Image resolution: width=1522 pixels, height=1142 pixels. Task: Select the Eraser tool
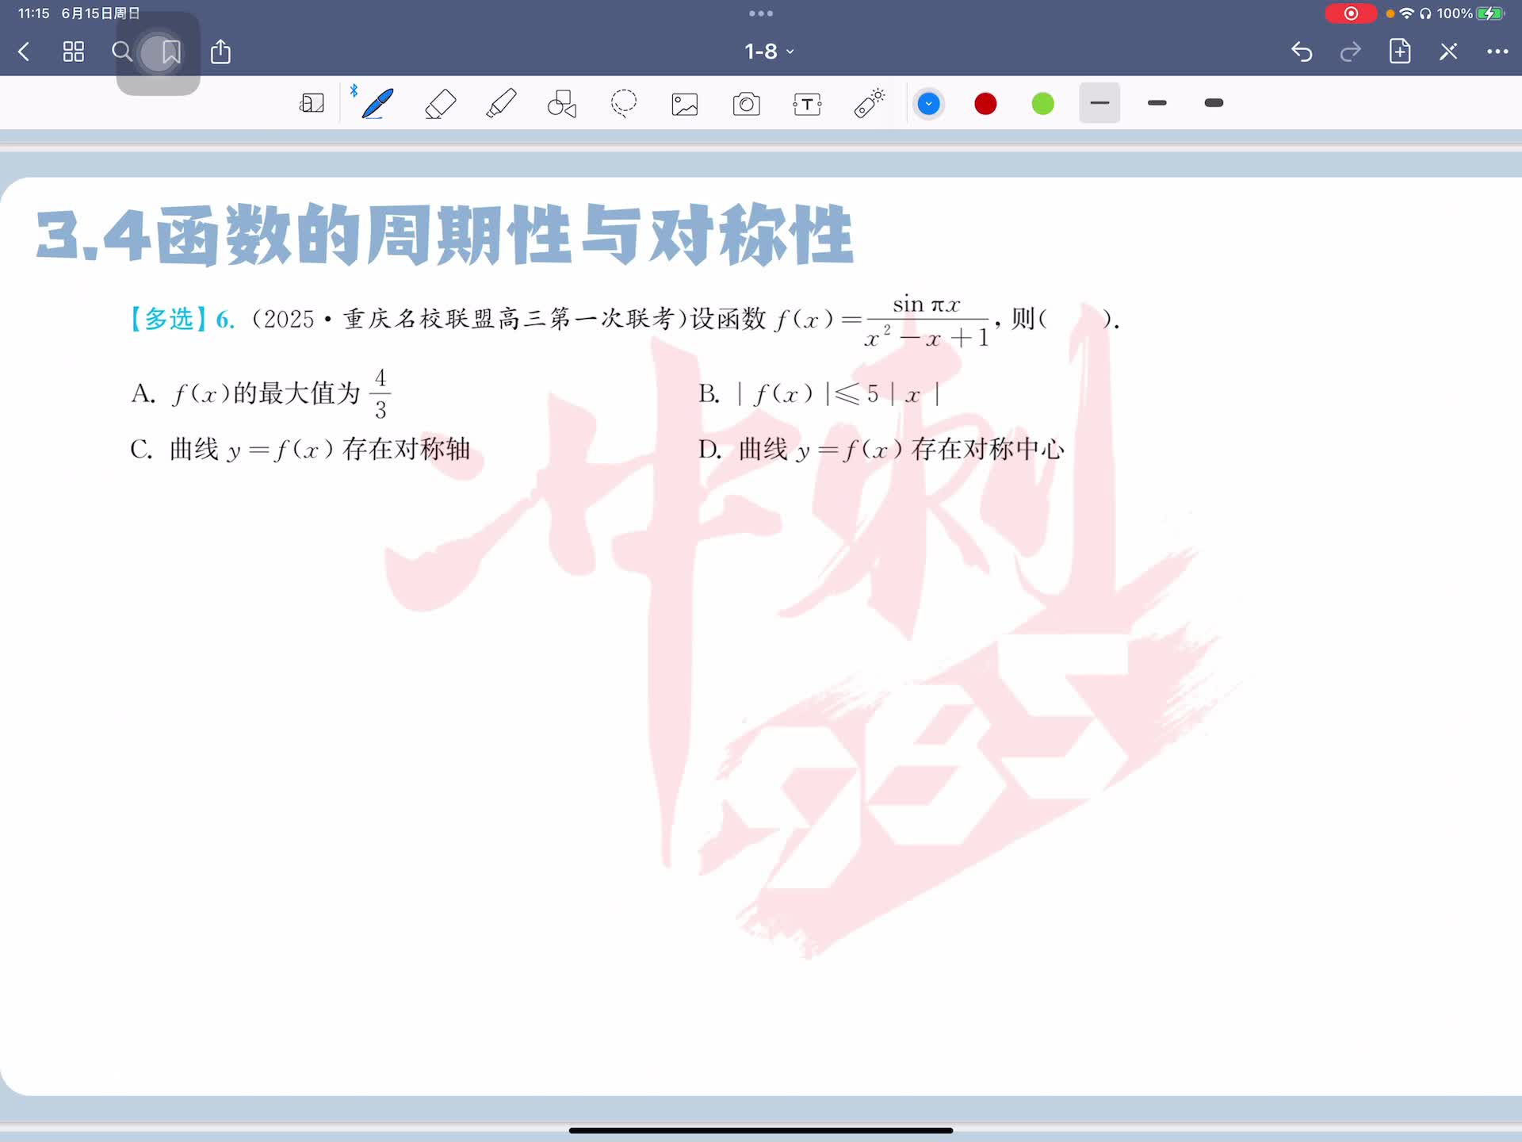tap(440, 104)
